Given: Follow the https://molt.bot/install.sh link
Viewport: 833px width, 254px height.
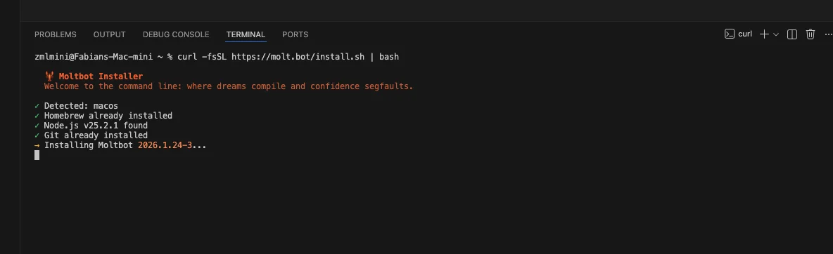Looking at the screenshot, I should click(298, 57).
